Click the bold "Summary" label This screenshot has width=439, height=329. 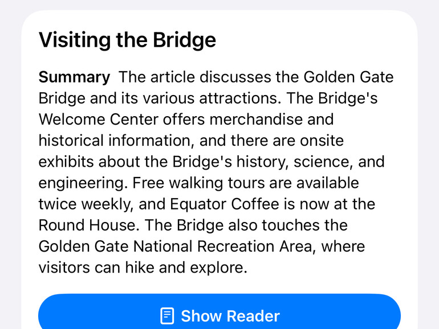(x=74, y=77)
